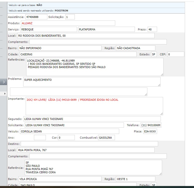Click the Ano field
The width and height of the screenshot is (194, 188).
(x=40, y=138)
